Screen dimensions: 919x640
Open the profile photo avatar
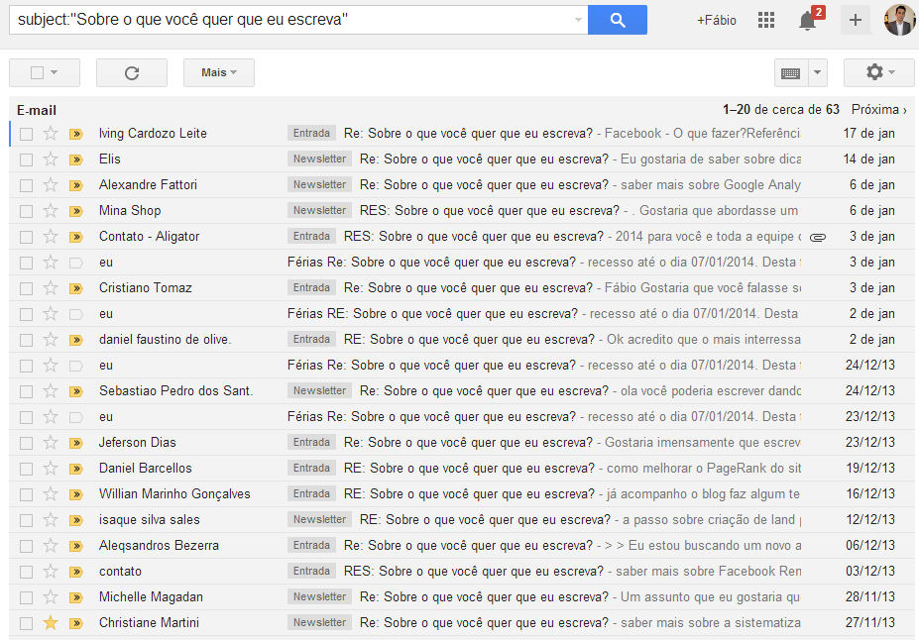pyautogui.click(x=899, y=20)
